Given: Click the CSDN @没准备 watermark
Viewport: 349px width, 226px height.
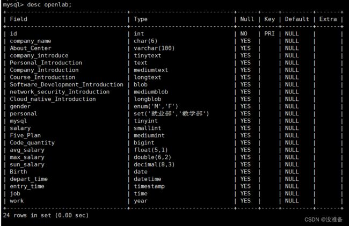Looking at the screenshot, I should click(323, 220).
